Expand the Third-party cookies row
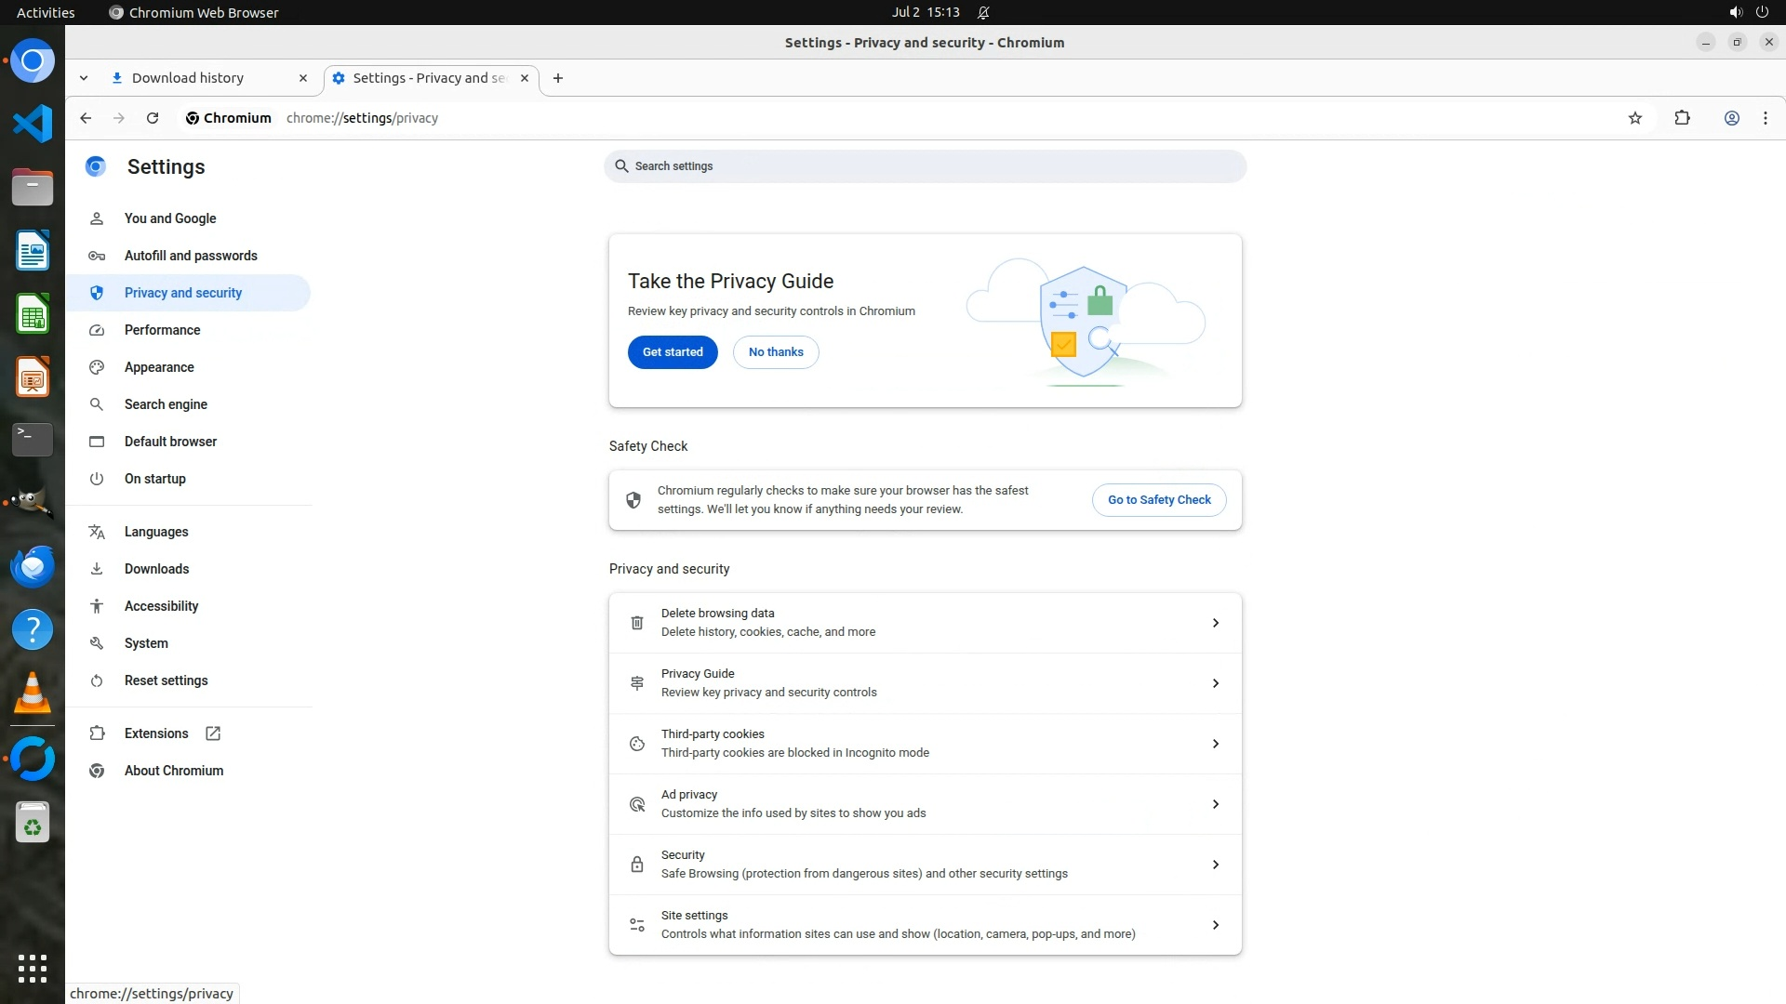The width and height of the screenshot is (1786, 1004). [x=1215, y=744]
